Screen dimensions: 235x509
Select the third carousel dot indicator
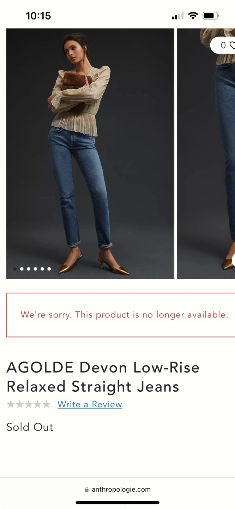(29, 269)
